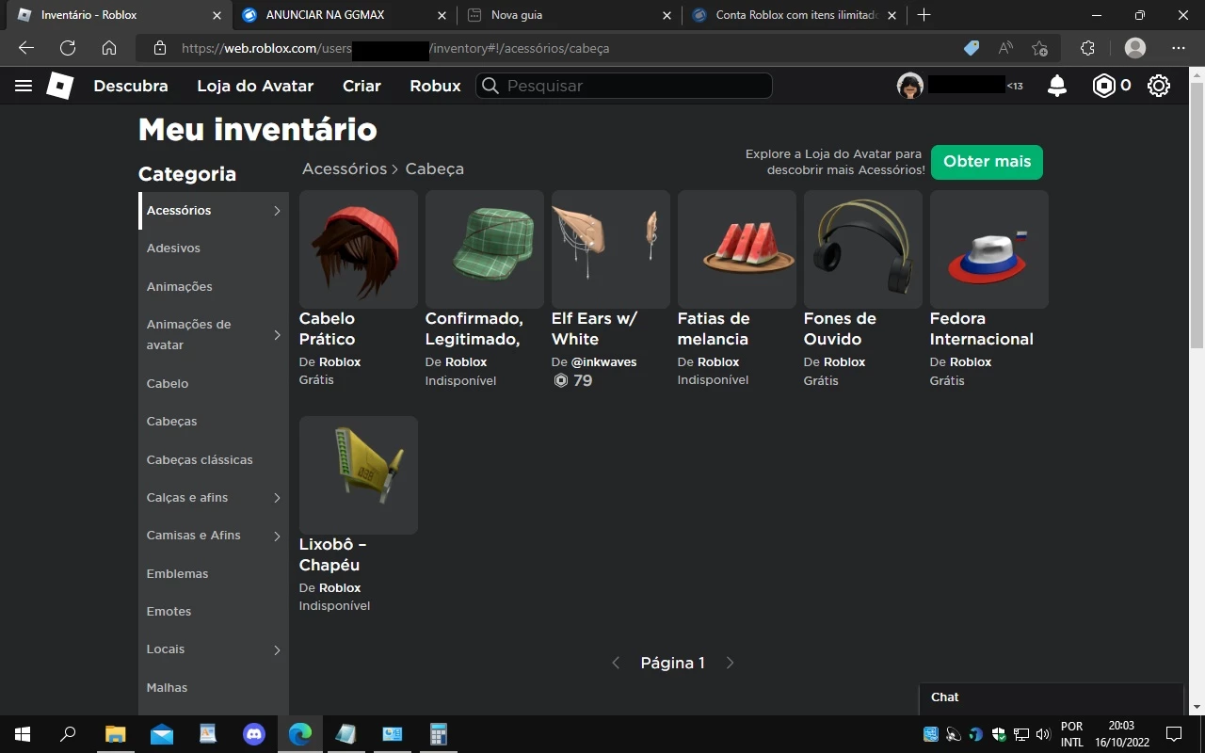Go back with browser back arrow
Screen dimensions: 1205x753
26,48
